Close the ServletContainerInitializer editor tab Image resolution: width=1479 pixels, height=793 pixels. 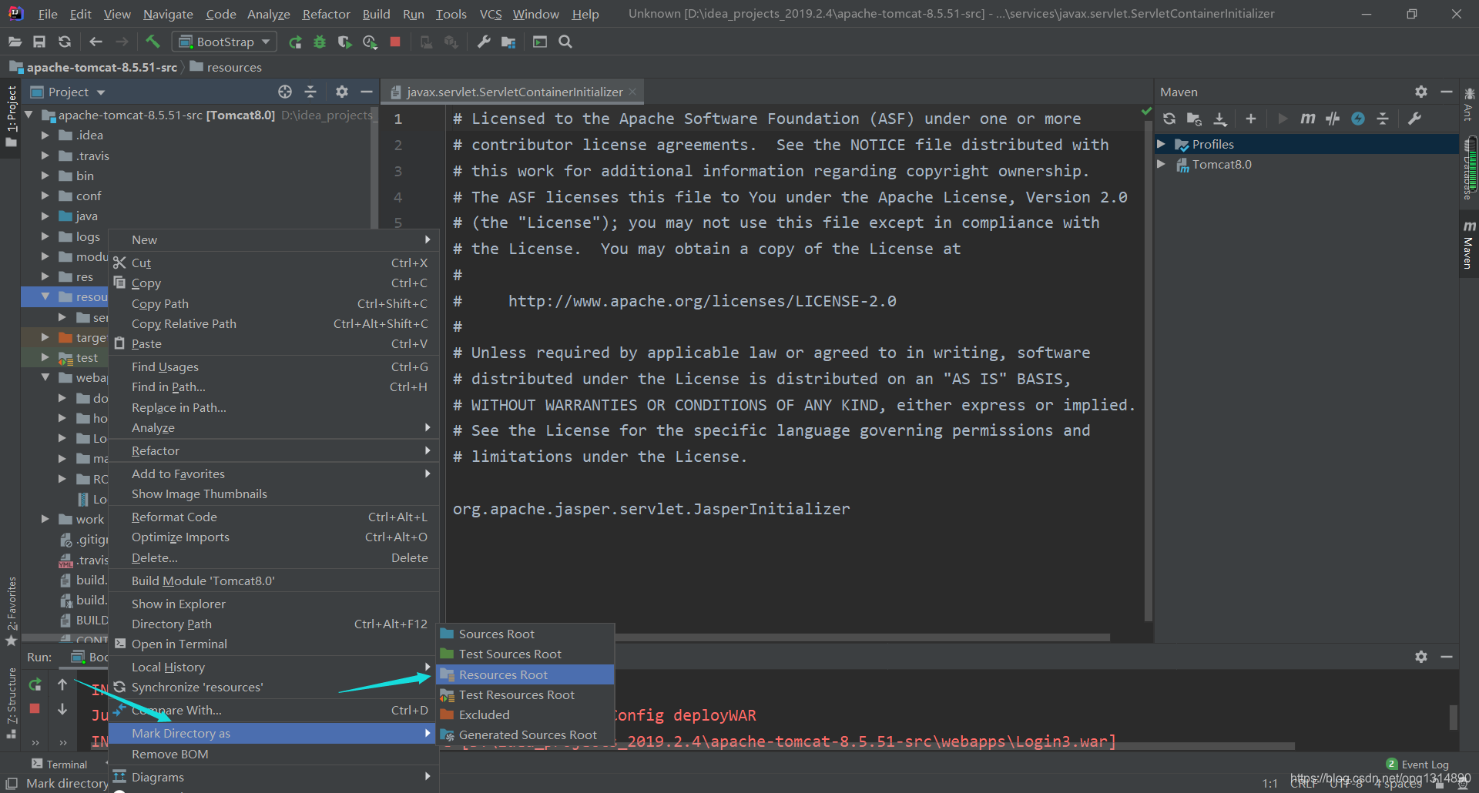(x=632, y=92)
